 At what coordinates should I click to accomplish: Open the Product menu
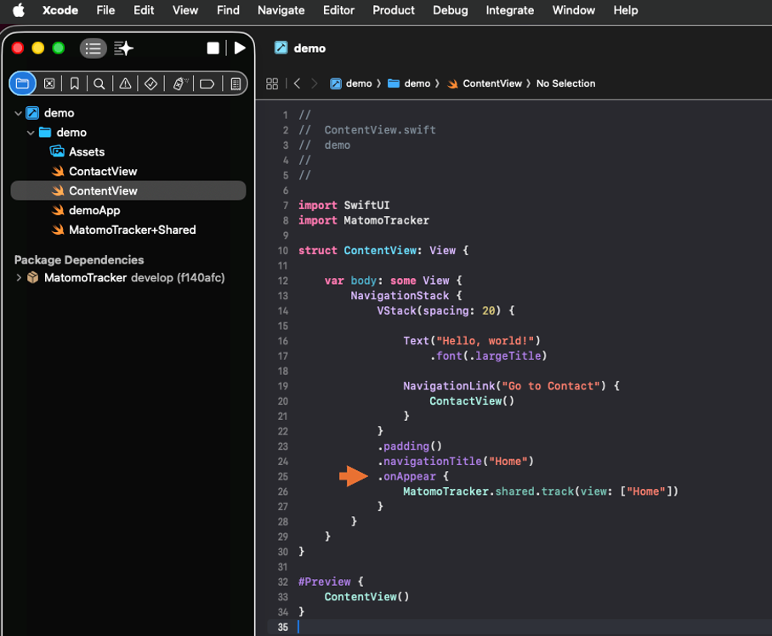[x=394, y=10]
